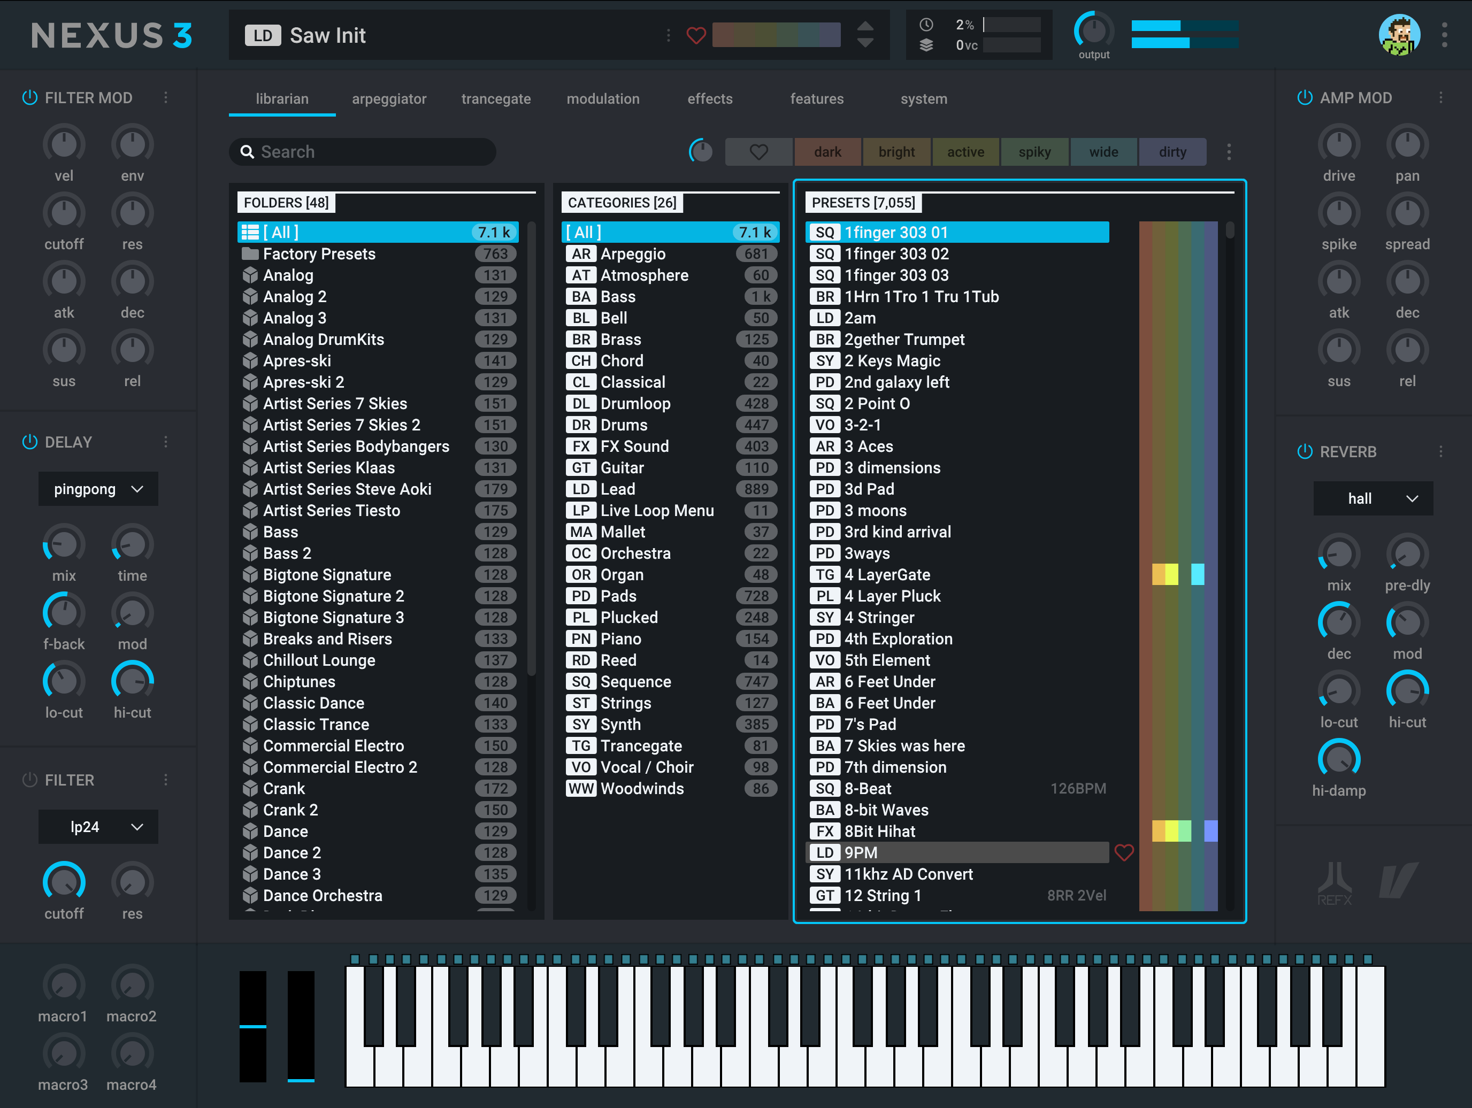Select the Factory Presets folder

coord(378,253)
